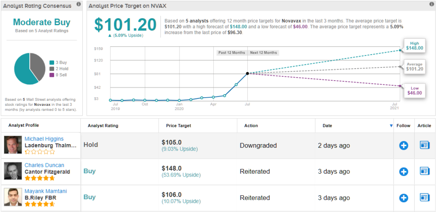Follow Michael Higgins with plus icon

404,145
